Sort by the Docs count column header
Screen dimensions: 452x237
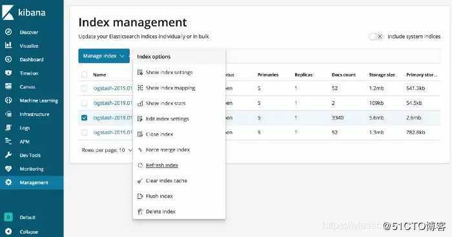[x=344, y=75]
